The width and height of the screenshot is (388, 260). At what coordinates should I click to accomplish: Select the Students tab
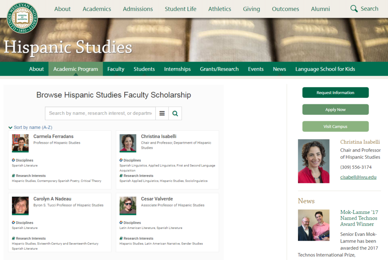click(144, 69)
